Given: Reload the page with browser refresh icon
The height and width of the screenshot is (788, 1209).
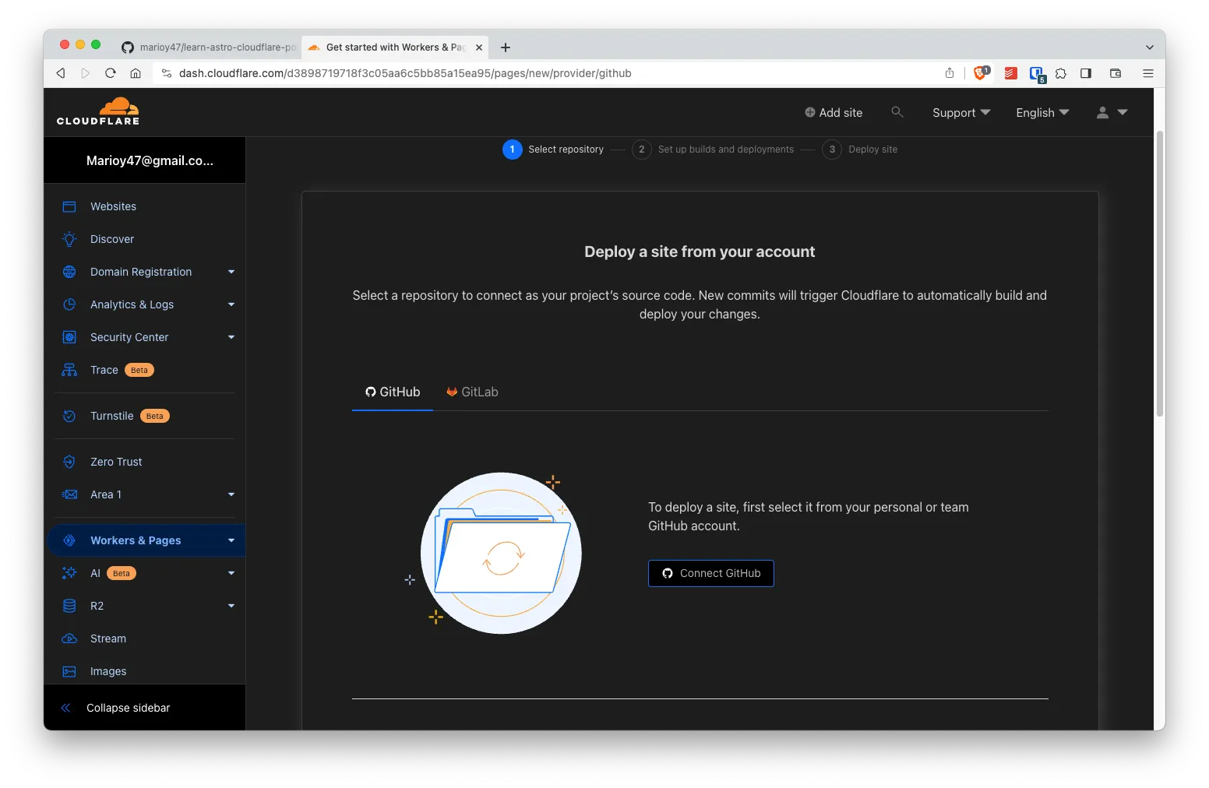Looking at the screenshot, I should tap(111, 73).
